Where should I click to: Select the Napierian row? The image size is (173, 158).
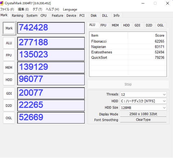click(x=128, y=47)
